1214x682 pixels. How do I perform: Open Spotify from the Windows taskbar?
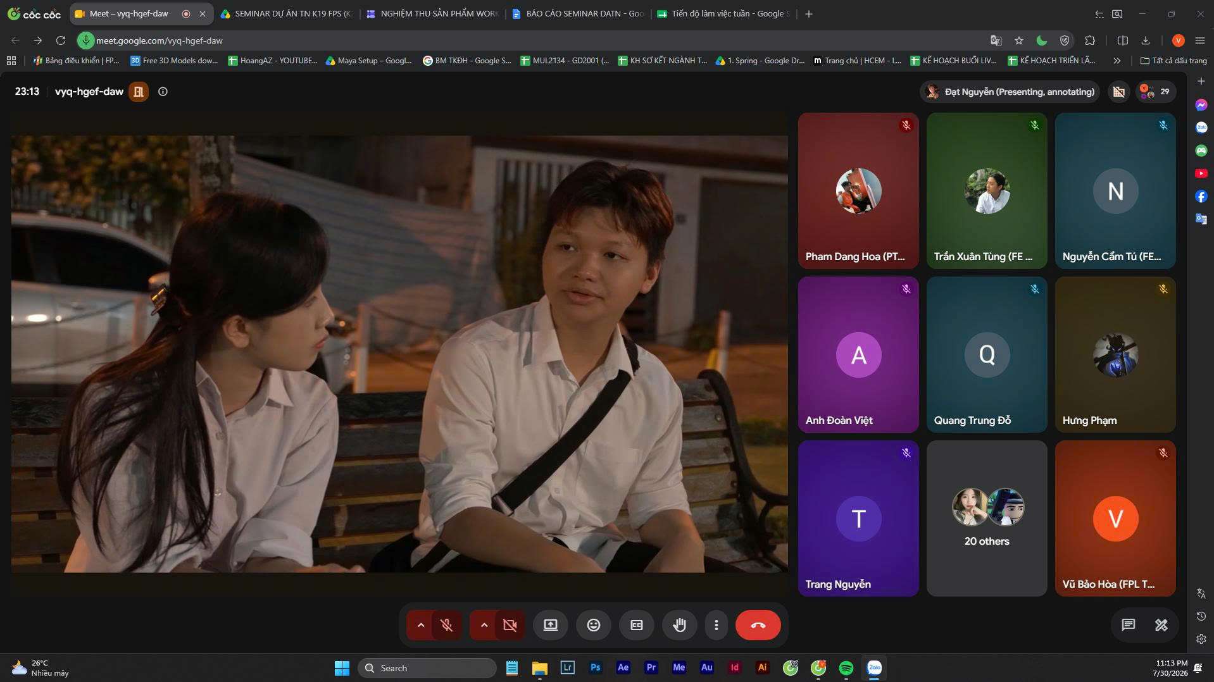click(x=846, y=668)
